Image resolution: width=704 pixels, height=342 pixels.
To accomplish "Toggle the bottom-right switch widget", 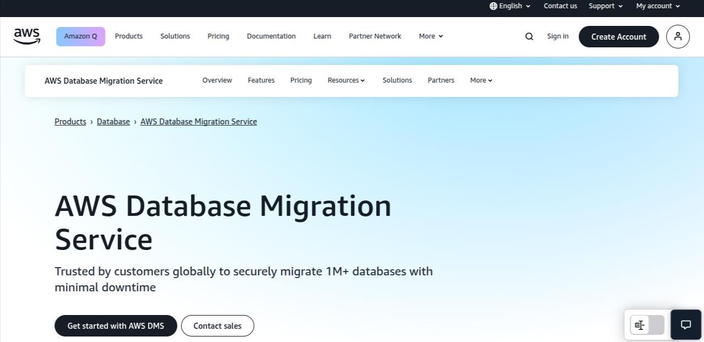I will [647, 325].
